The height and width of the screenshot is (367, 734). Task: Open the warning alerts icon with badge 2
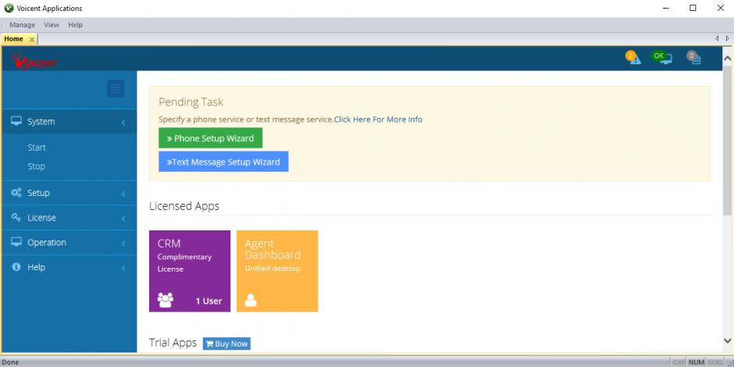click(633, 58)
